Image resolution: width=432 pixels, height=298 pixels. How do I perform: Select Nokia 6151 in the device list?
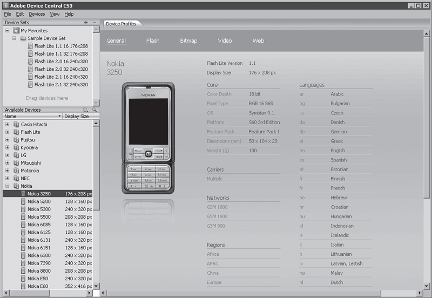coord(48,248)
